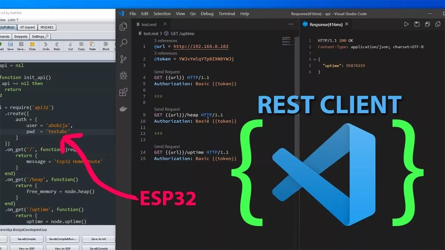Click the run icon in the response toolbar

[x=406, y=24]
